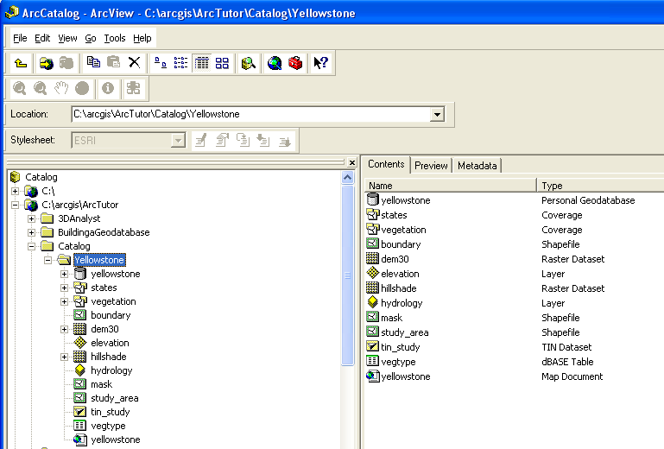Click the Copy toolbar icon

pos(93,63)
